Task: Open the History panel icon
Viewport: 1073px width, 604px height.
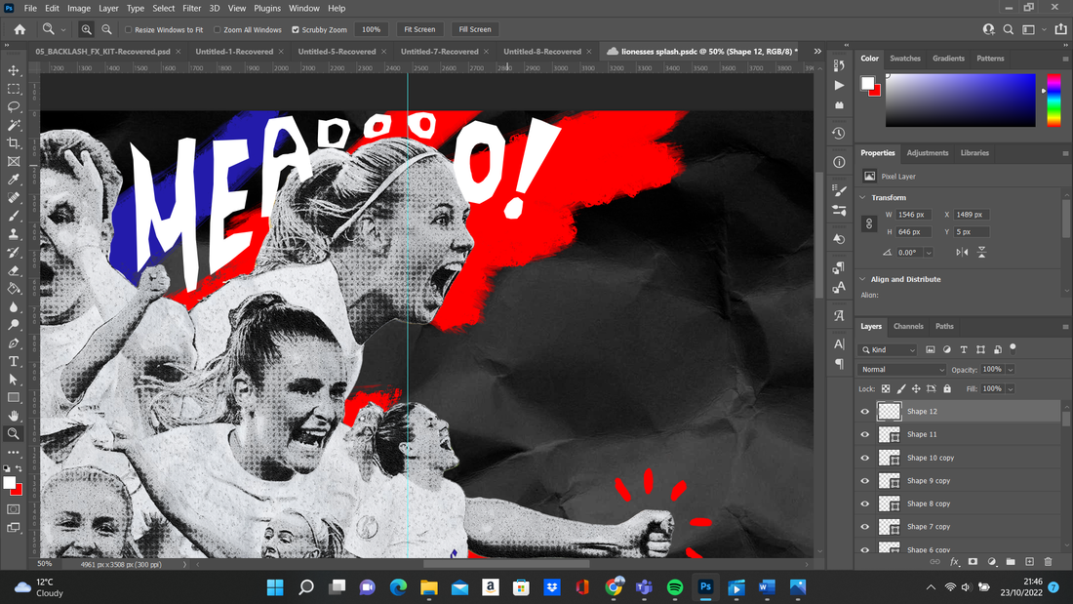Action: pos(839,134)
